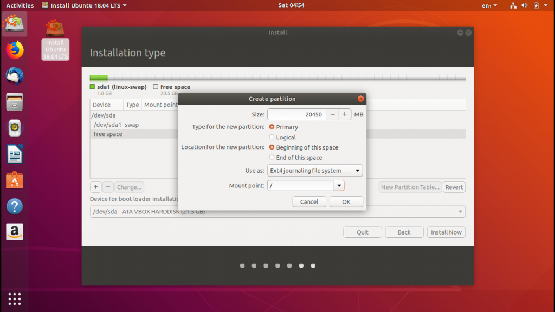Image resolution: width=555 pixels, height=312 pixels.
Task: Expand the Mount point dropdown arrow
Action: [339, 185]
